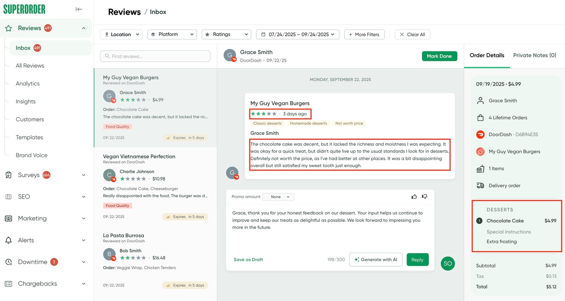Click the thumbs up icon on reply

click(x=414, y=197)
